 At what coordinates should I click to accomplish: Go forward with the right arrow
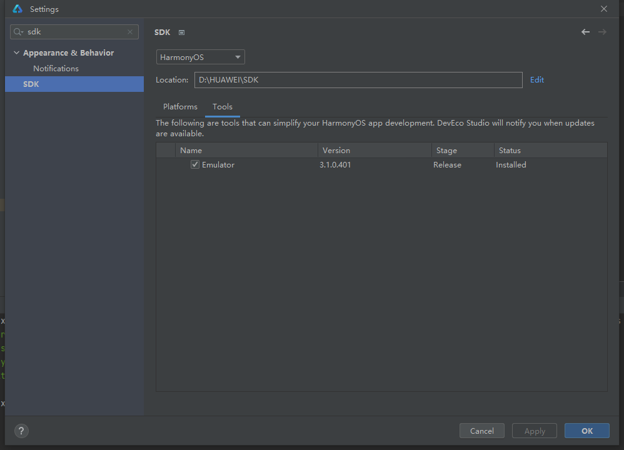[x=602, y=32]
